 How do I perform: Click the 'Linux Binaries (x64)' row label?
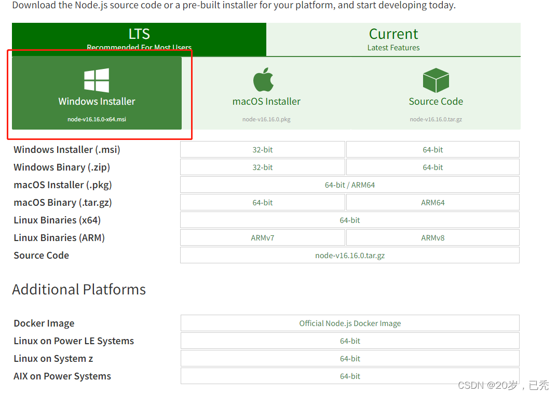[x=57, y=220]
